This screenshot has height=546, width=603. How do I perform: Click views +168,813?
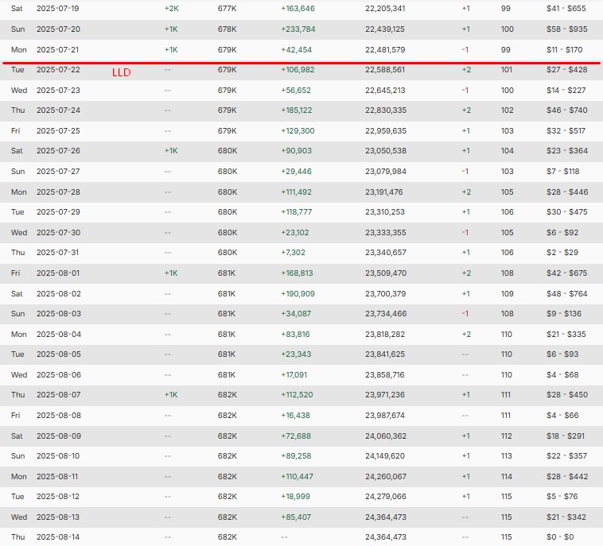tap(297, 273)
